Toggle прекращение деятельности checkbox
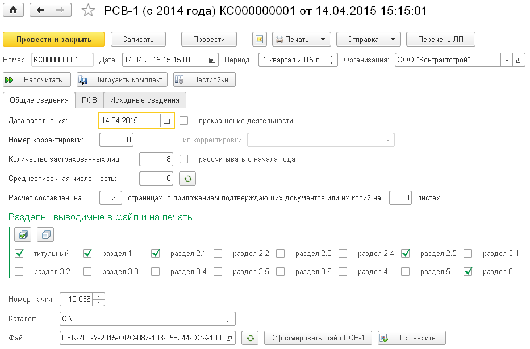The width and height of the screenshot is (530, 349). (x=184, y=121)
